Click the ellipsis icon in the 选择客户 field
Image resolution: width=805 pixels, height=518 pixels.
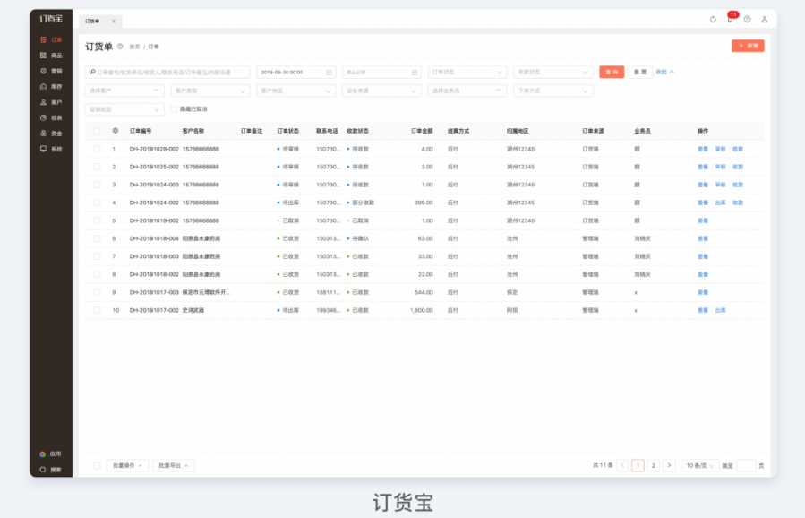156,91
